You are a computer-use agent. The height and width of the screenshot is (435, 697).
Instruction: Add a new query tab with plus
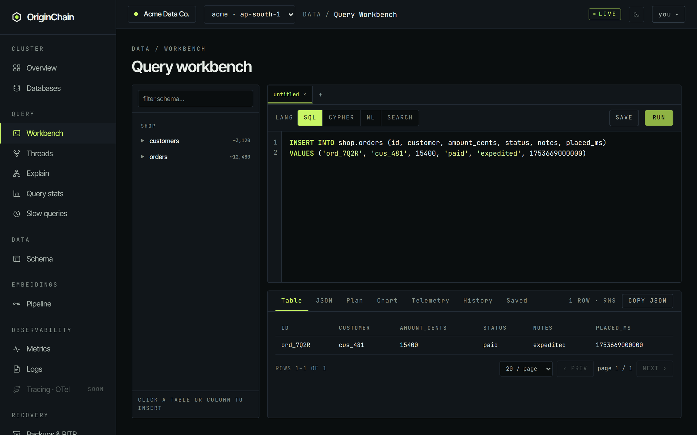tap(320, 95)
